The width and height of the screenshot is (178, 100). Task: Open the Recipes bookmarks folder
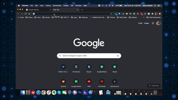click(133, 17)
